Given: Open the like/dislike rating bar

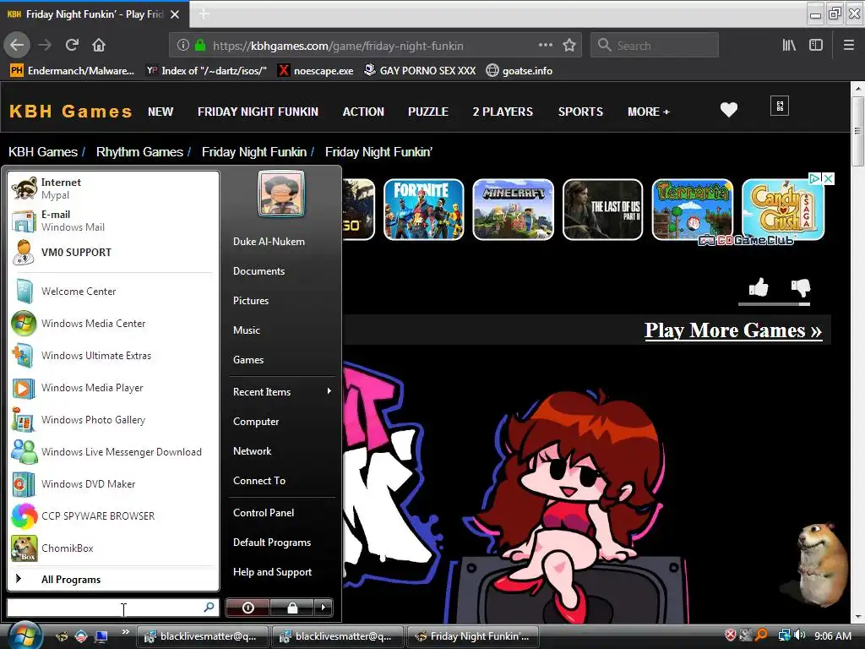Looking at the screenshot, I should tap(774, 303).
